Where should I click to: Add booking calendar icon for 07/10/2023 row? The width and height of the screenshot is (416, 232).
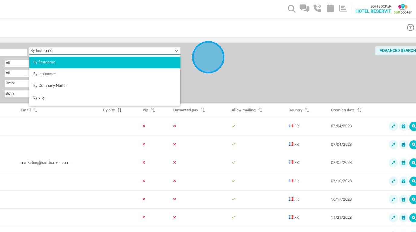tap(404, 181)
